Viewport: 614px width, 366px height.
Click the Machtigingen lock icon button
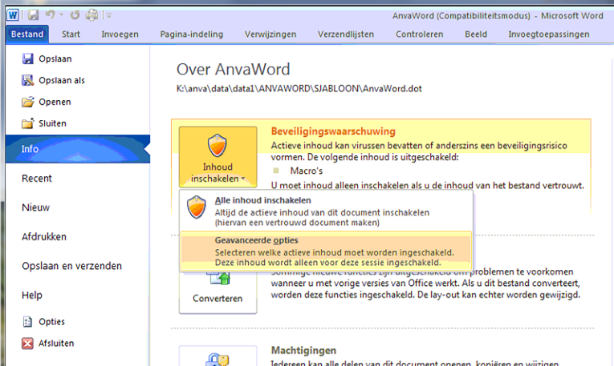[x=218, y=356]
